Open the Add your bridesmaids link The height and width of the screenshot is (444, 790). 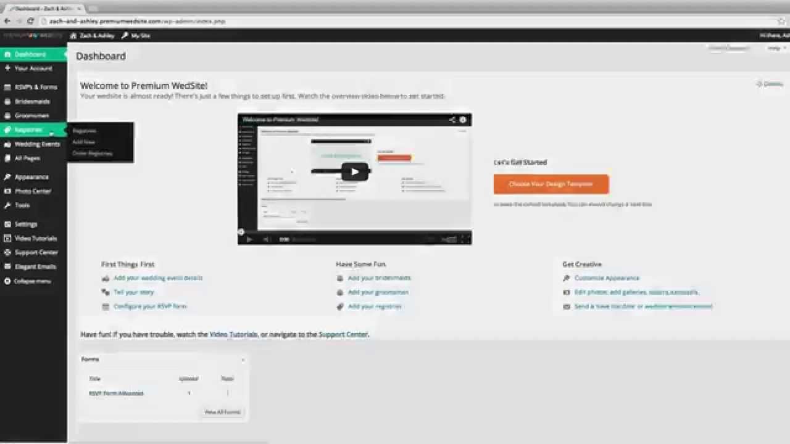(x=380, y=278)
